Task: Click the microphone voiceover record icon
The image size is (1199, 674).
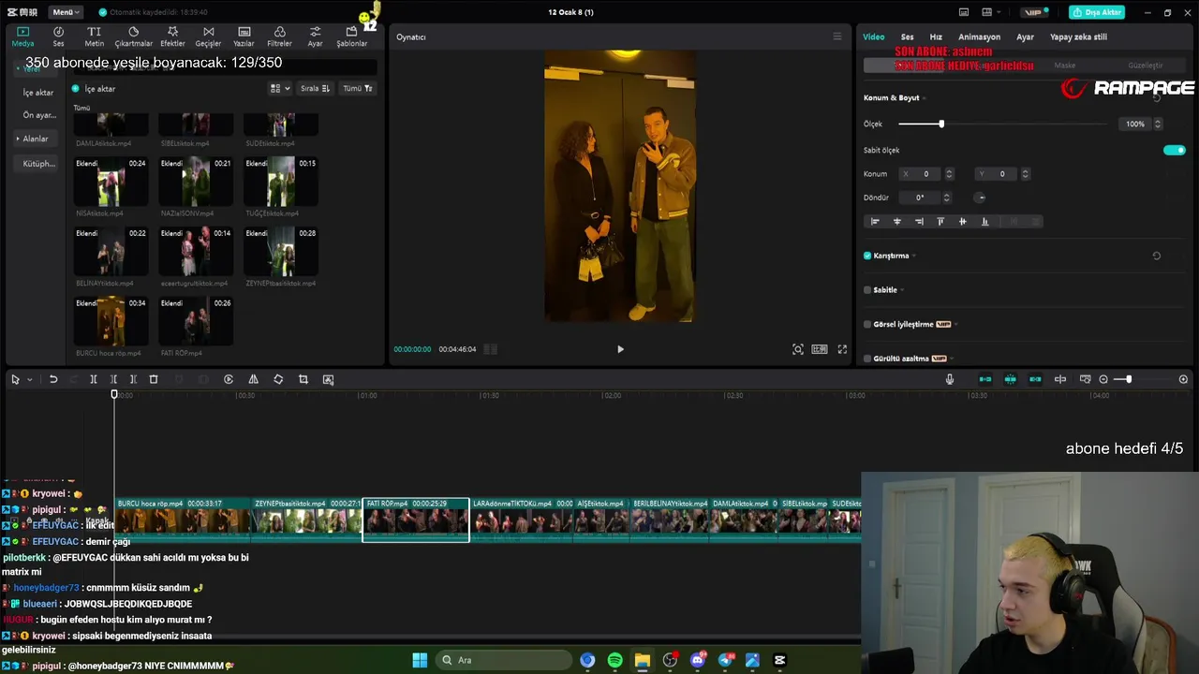Action: (950, 379)
